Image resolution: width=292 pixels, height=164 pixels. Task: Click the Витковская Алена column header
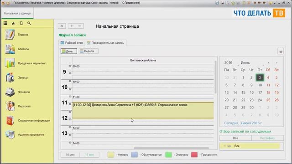[x=143, y=60]
